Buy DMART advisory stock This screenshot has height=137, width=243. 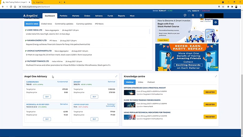pyautogui.click(x=94, y=96)
